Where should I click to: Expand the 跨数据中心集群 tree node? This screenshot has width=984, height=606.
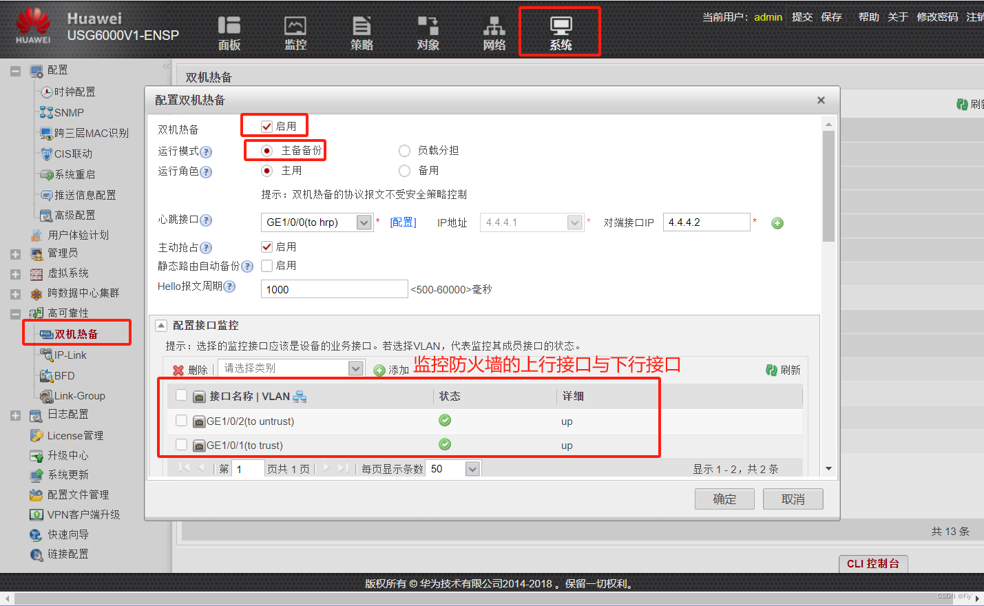click(15, 294)
